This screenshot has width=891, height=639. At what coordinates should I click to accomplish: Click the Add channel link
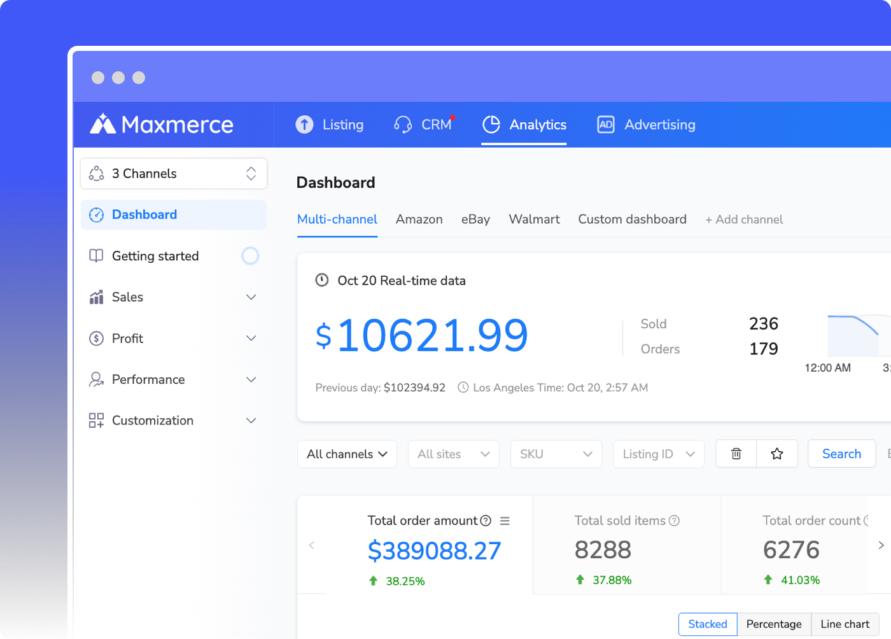click(743, 220)
